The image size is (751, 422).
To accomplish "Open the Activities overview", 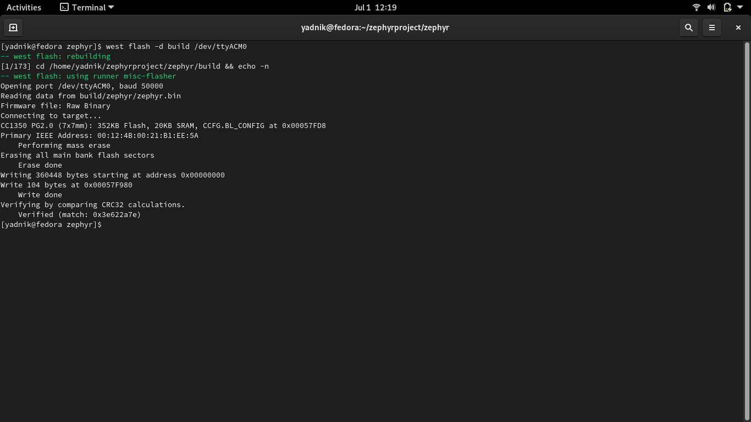I will click(x=24, y=7).
